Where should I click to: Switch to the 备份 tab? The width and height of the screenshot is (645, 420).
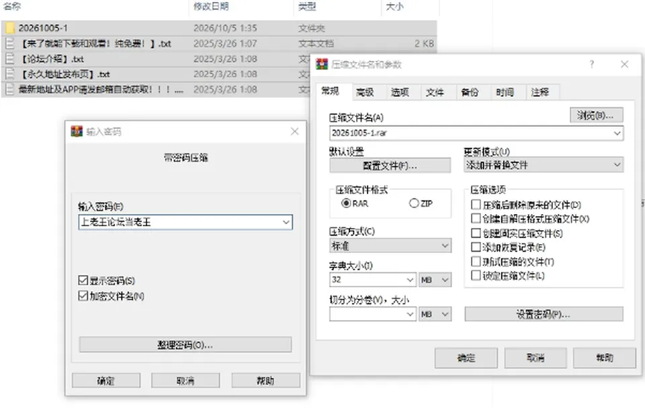pyautogui.click(x=470, y=93)
